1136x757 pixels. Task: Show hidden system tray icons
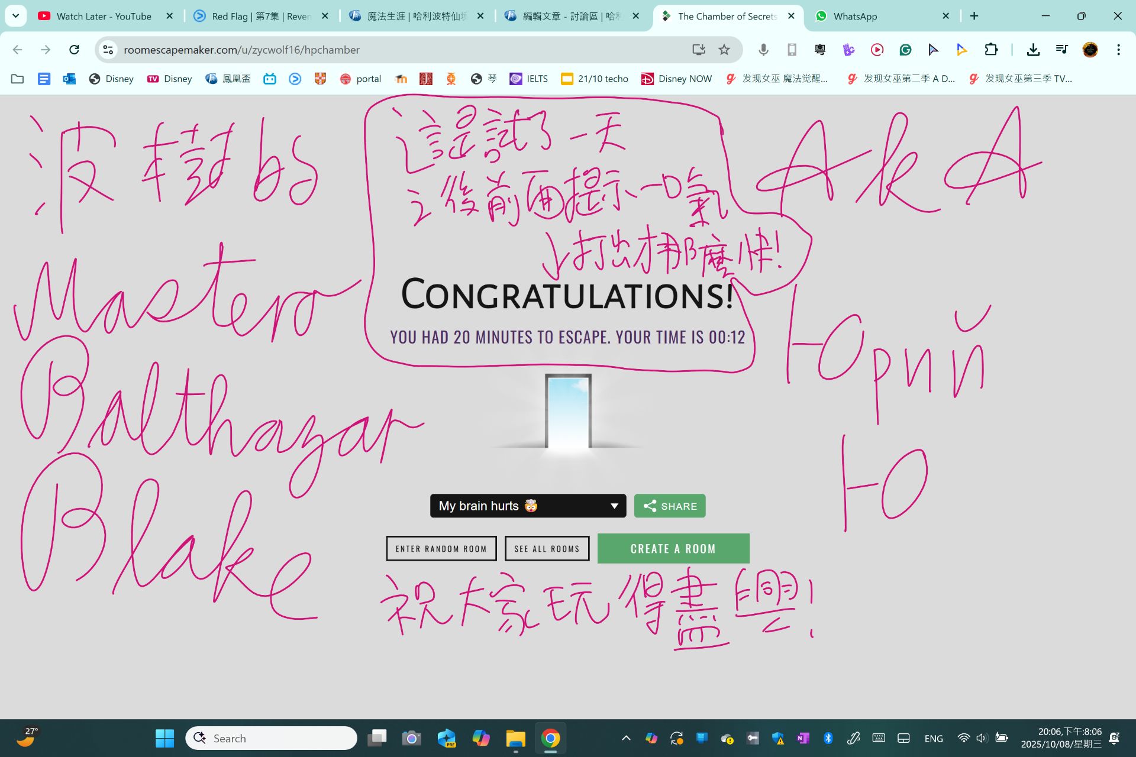(x=626, y=738)
